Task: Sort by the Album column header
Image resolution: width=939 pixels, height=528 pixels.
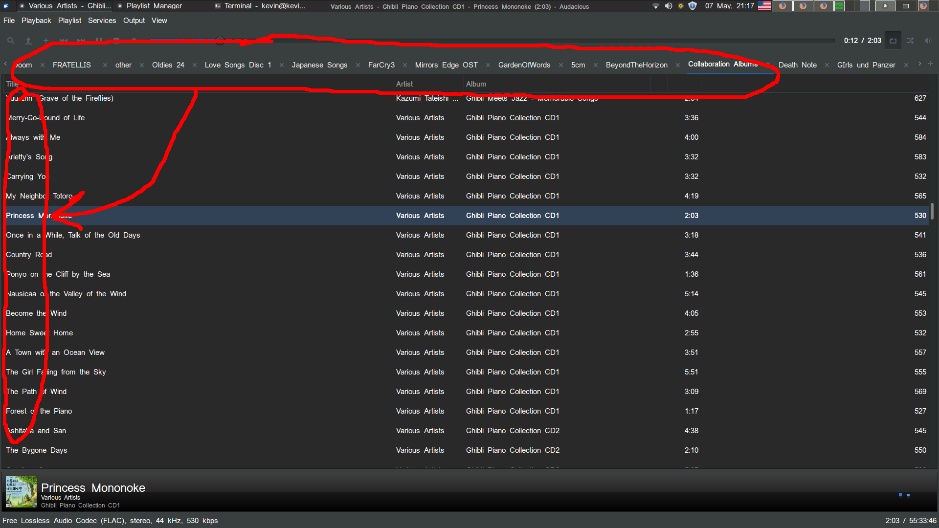Action: pos(557,84)
